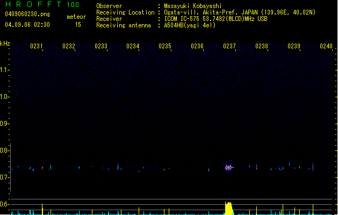Viewport: 338px width, 215px height.
Task: Click the 1.1 kHz frequency label
Action: 5,70
